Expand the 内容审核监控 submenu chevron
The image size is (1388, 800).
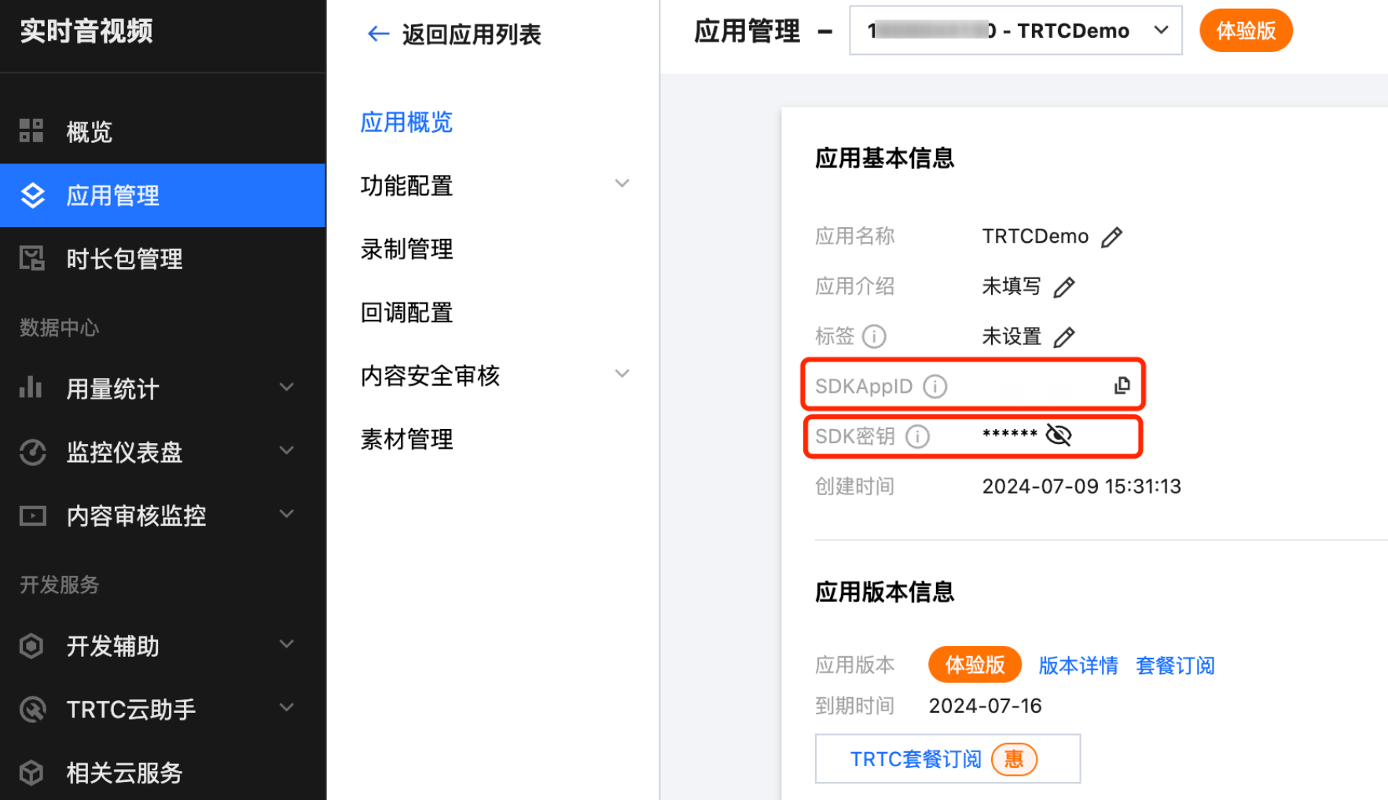[x=287, y=514]
